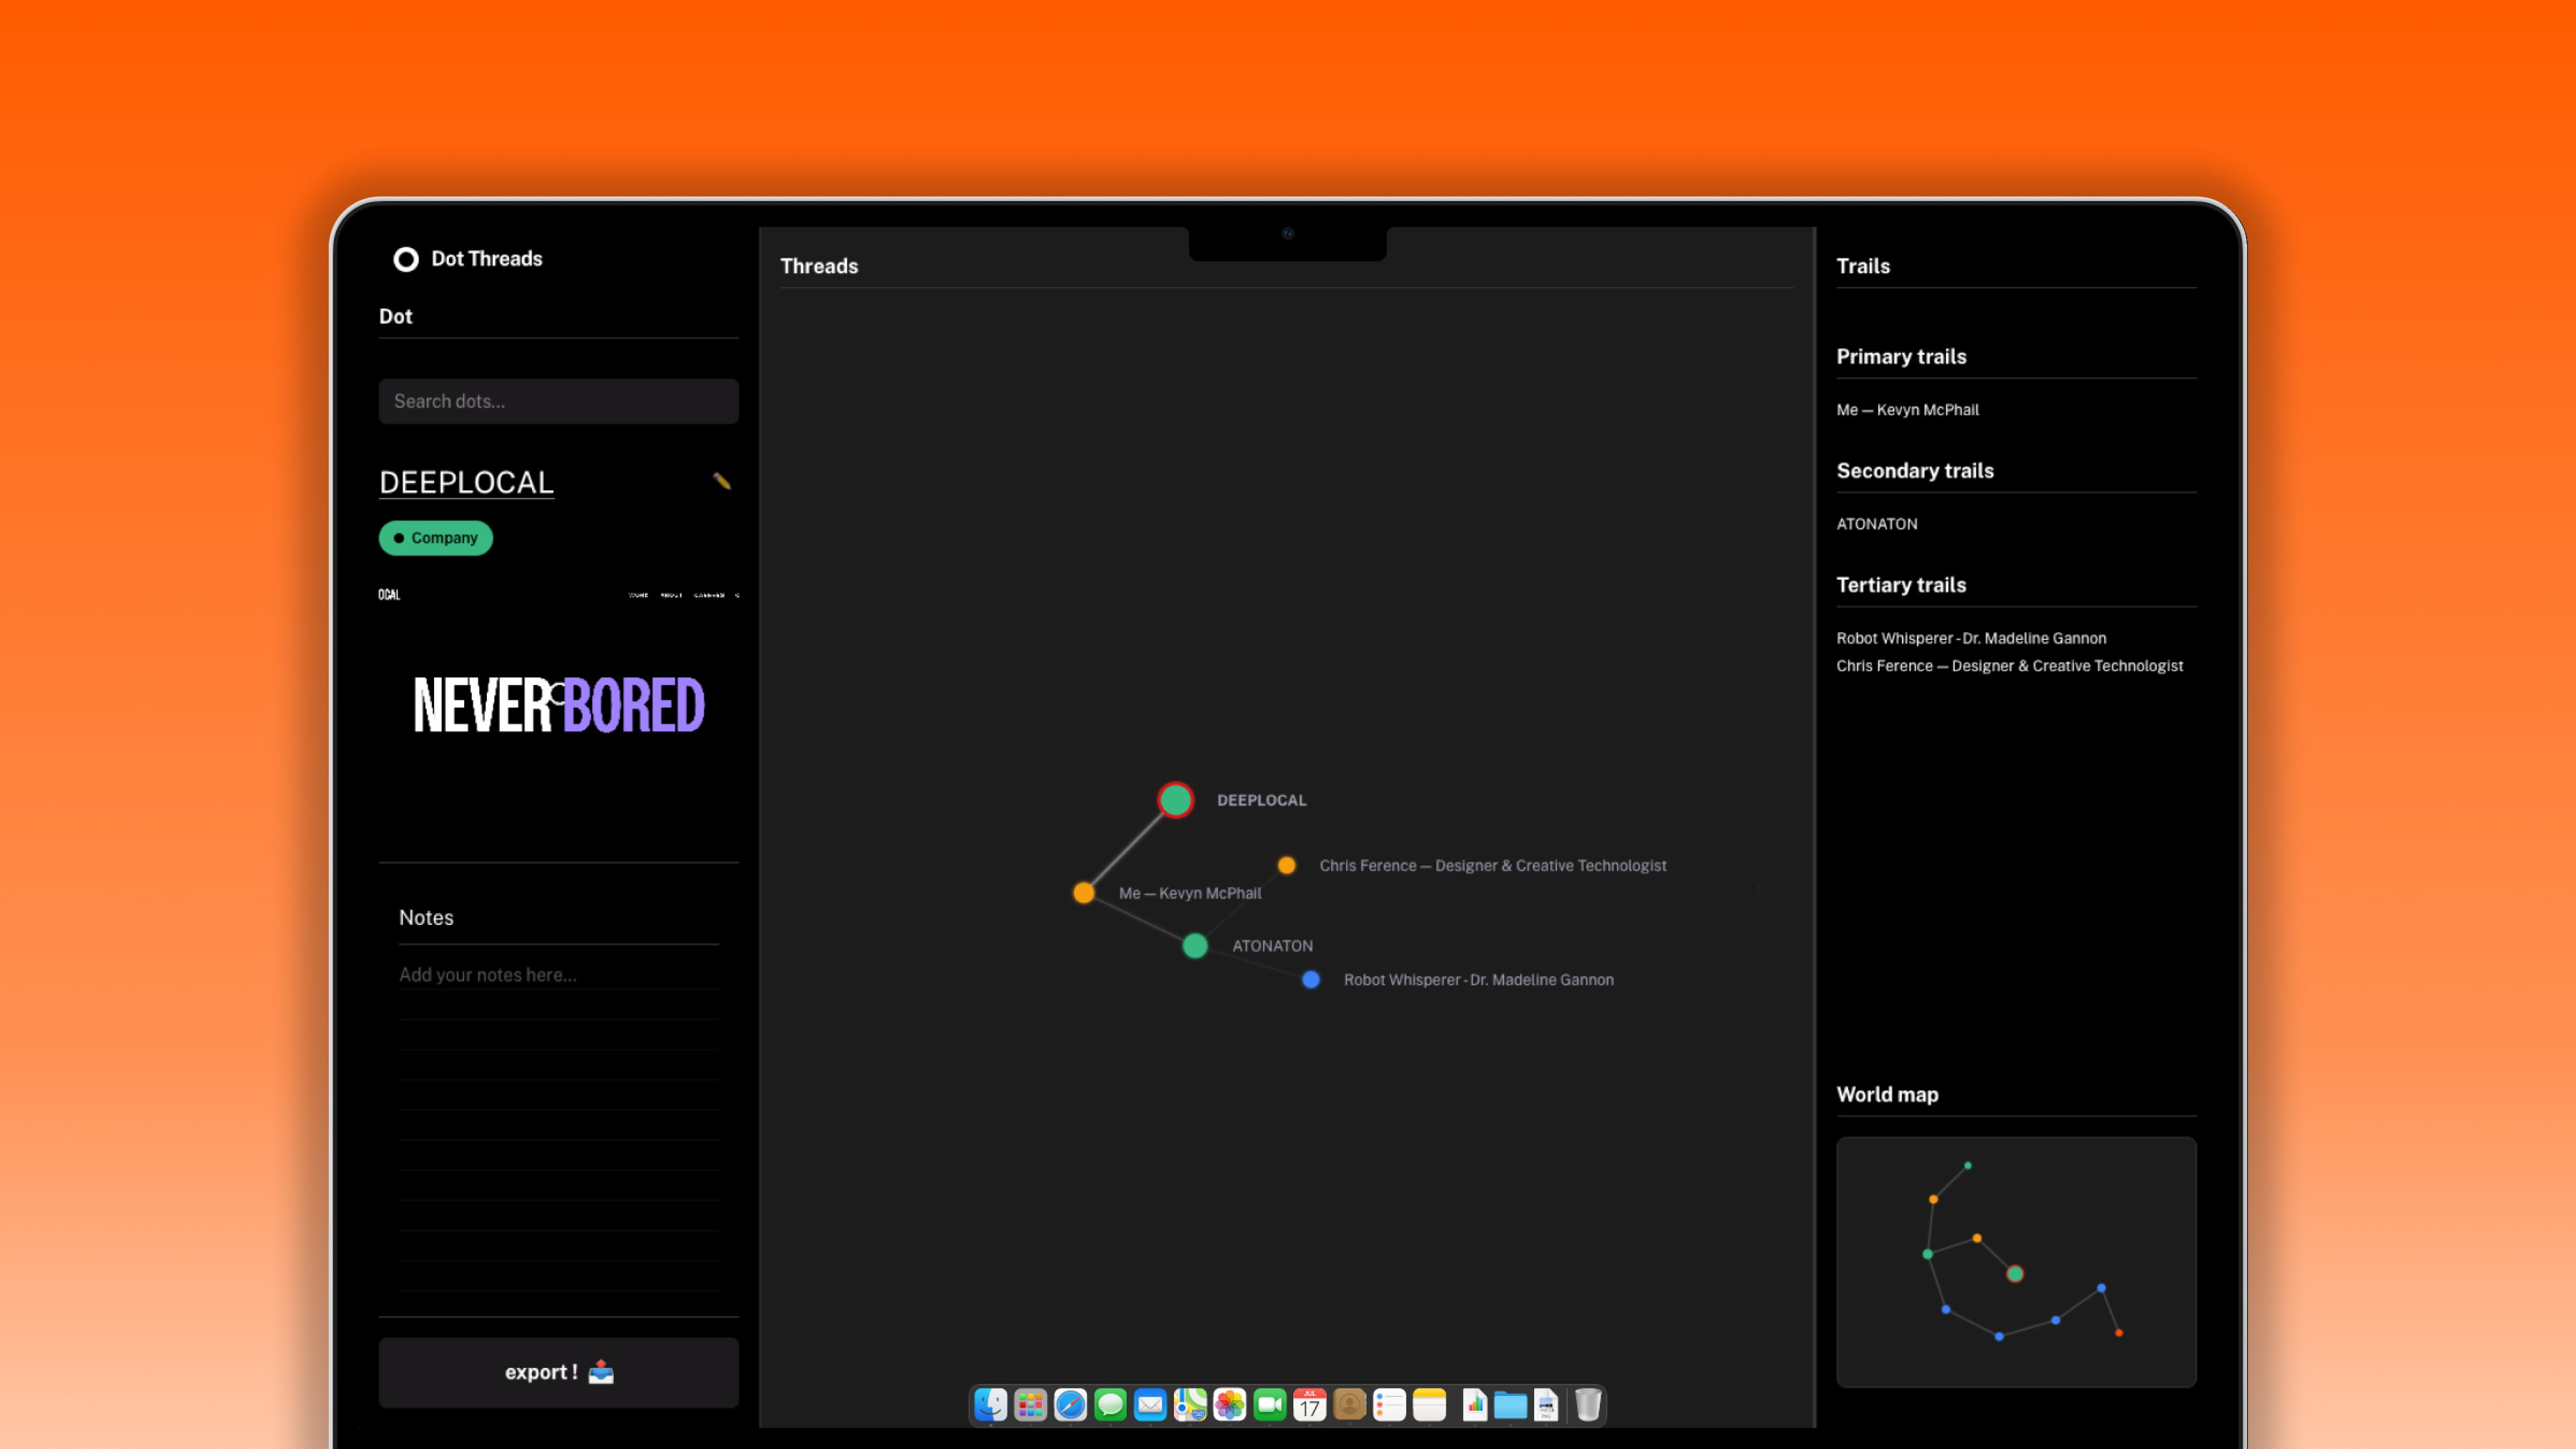Select the orange Me — Kevyn McPhail node
Screen dimensions: 2576x1449
coord(1083,893)
